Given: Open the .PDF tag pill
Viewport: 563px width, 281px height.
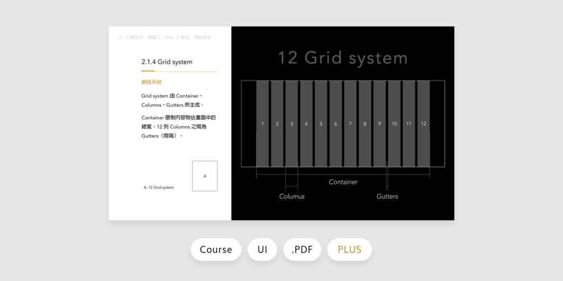Looking at the screenshot, I should pos(302,250).
